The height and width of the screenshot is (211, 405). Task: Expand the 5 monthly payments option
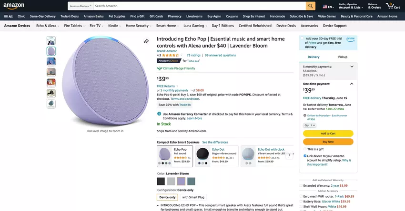click(x=352, y=67)
